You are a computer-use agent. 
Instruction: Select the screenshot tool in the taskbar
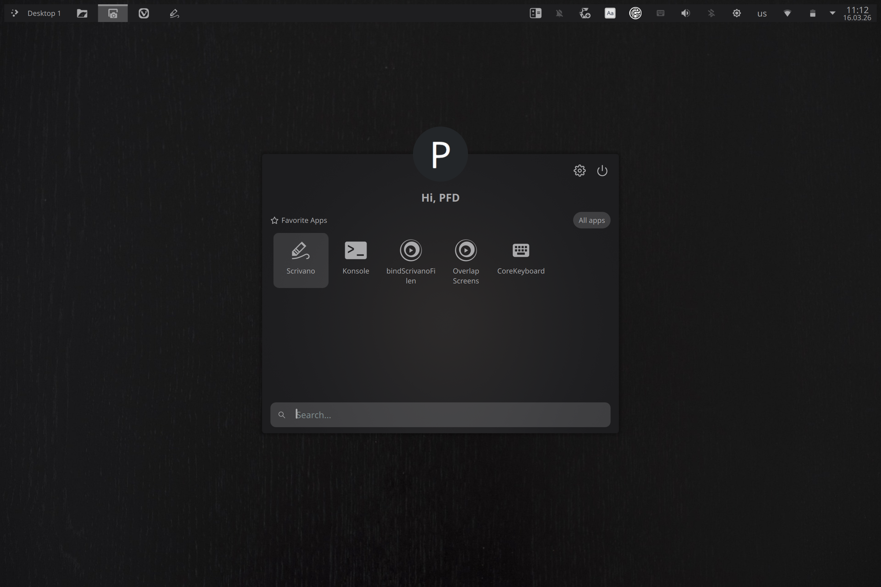112,13
